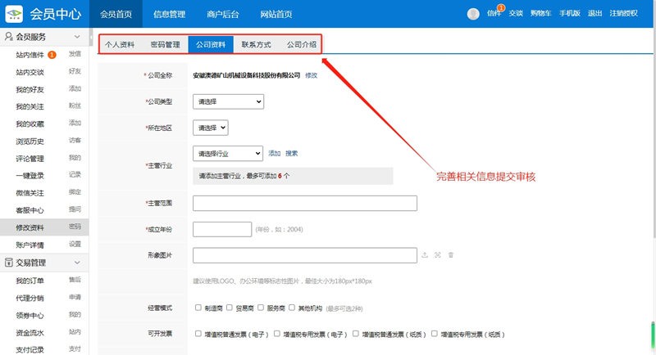Open the 公司类型 dropdown

[228, 101]
